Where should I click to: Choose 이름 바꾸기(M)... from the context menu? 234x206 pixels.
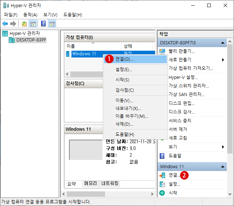(x=135, y=116)
